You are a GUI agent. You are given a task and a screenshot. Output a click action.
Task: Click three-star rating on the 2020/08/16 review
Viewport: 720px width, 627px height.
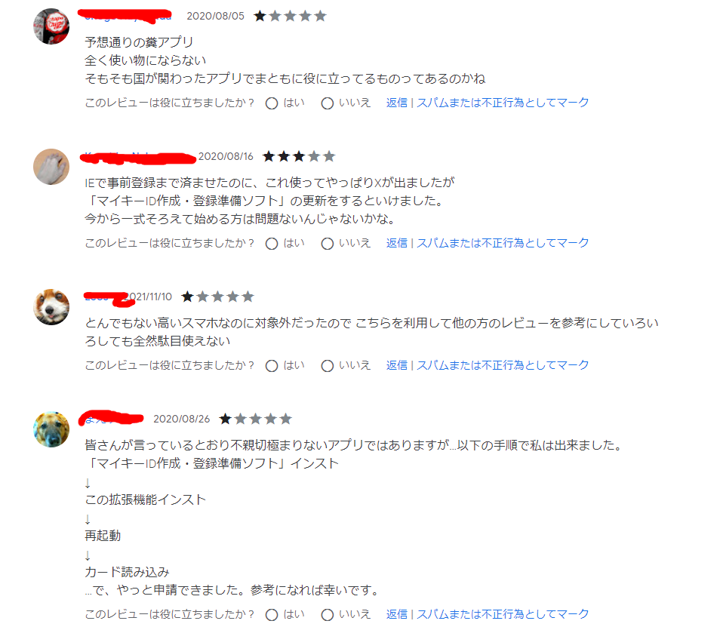(299, 156)
